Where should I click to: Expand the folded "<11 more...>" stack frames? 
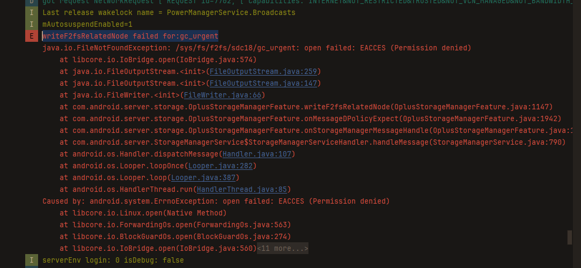click(x=282, y=249)
